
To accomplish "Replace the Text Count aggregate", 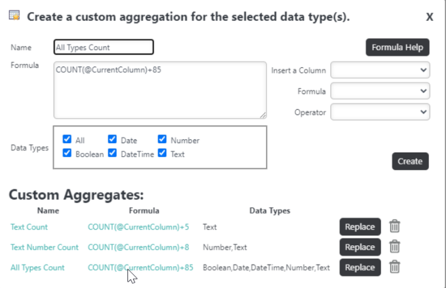I will click(x=360, y=227).
